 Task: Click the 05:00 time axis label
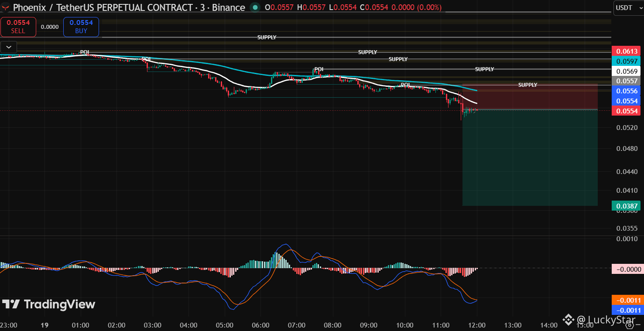tap(225, 325)
